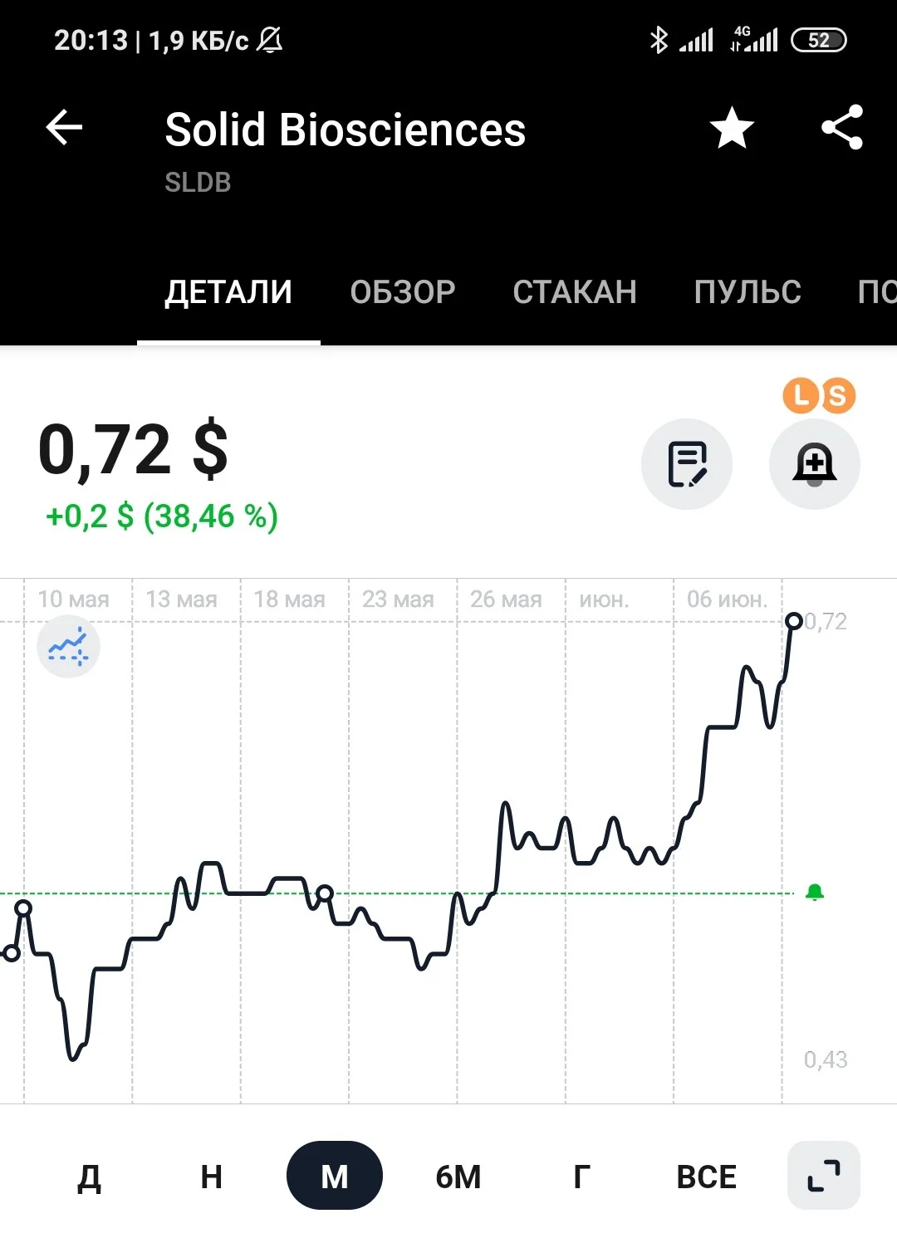Select the Н week period
The height and width of the screenshot is (1238, 897).
[x=212, y=1177]
